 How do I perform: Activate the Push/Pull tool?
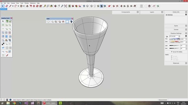pos(27,6)
